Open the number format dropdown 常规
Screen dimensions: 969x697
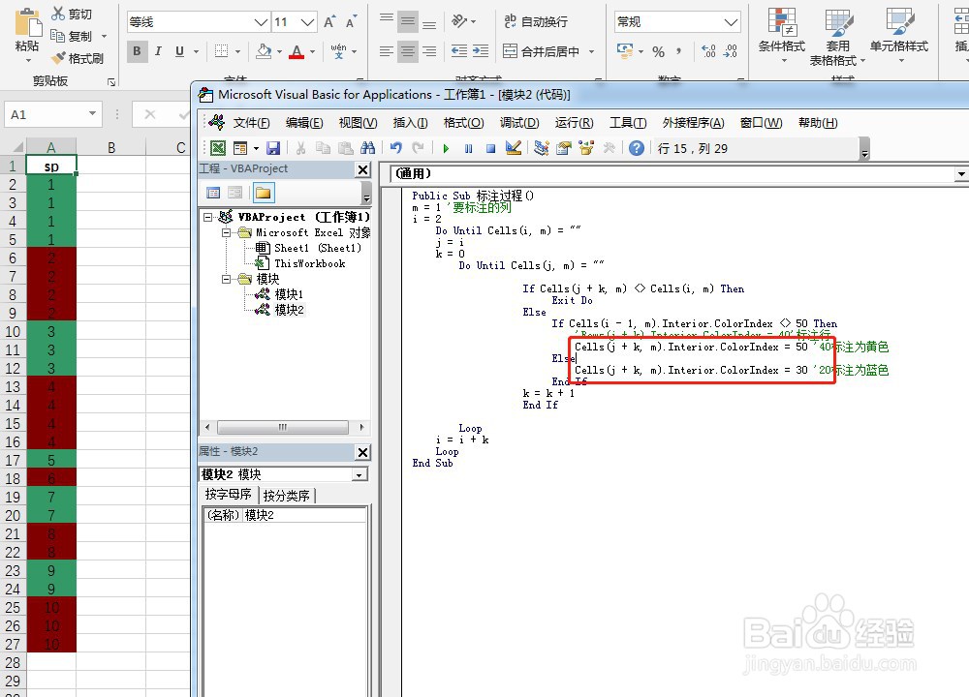[x=731, y=22]
